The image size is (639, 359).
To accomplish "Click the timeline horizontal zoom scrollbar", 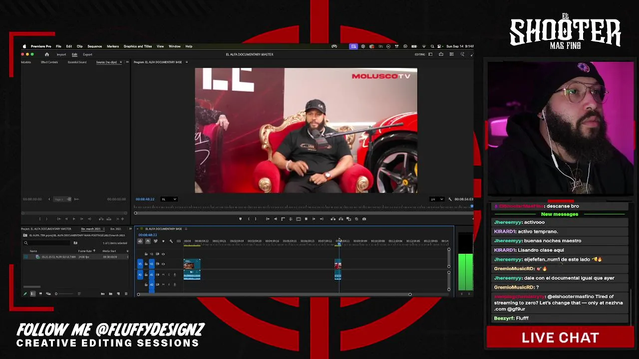I will [x=274, y=294].
